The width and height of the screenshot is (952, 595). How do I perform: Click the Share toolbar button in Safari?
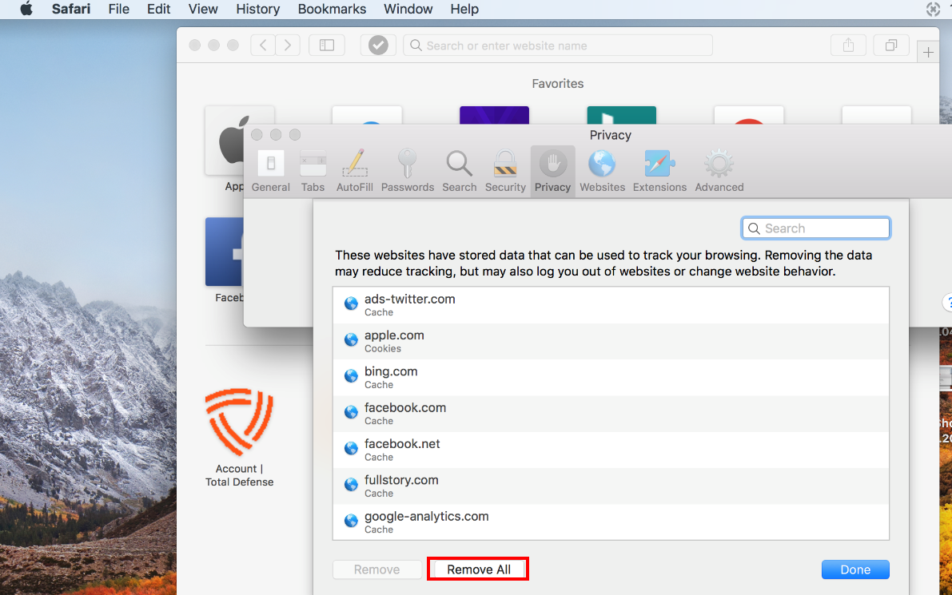[x=848, y=45]
